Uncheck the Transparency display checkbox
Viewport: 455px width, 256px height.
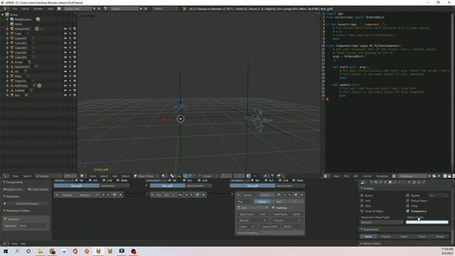click(x=407, y=211)
